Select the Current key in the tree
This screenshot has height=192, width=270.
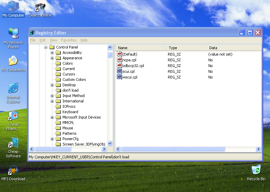69,69
